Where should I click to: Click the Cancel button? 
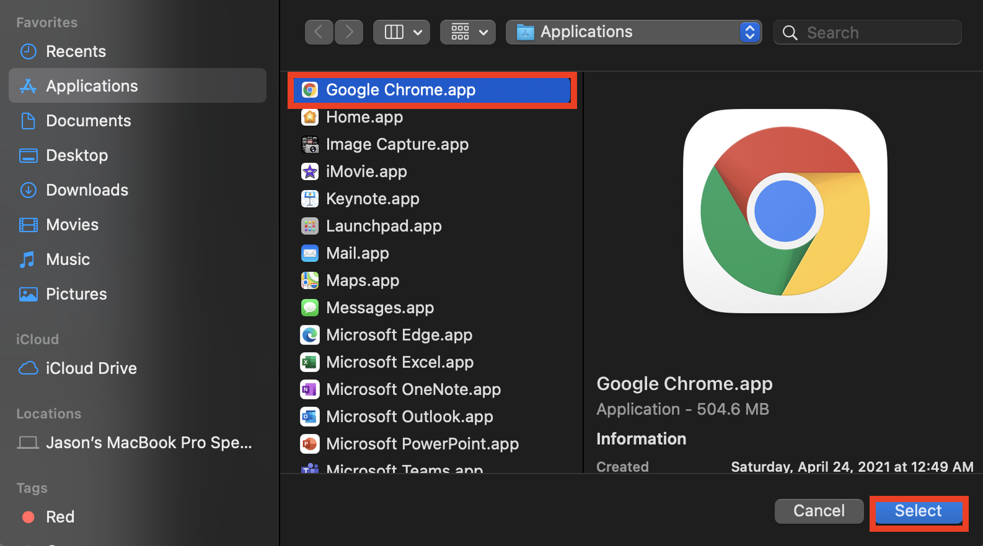pyautogui.click(x=819, y=511)
